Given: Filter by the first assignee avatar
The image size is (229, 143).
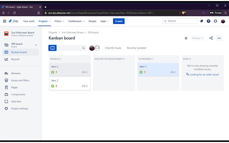Looking at the screenshot, I should (x=92, y=48).
